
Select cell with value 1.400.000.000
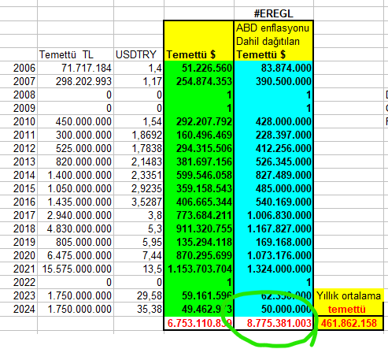[x=76, y=175]
